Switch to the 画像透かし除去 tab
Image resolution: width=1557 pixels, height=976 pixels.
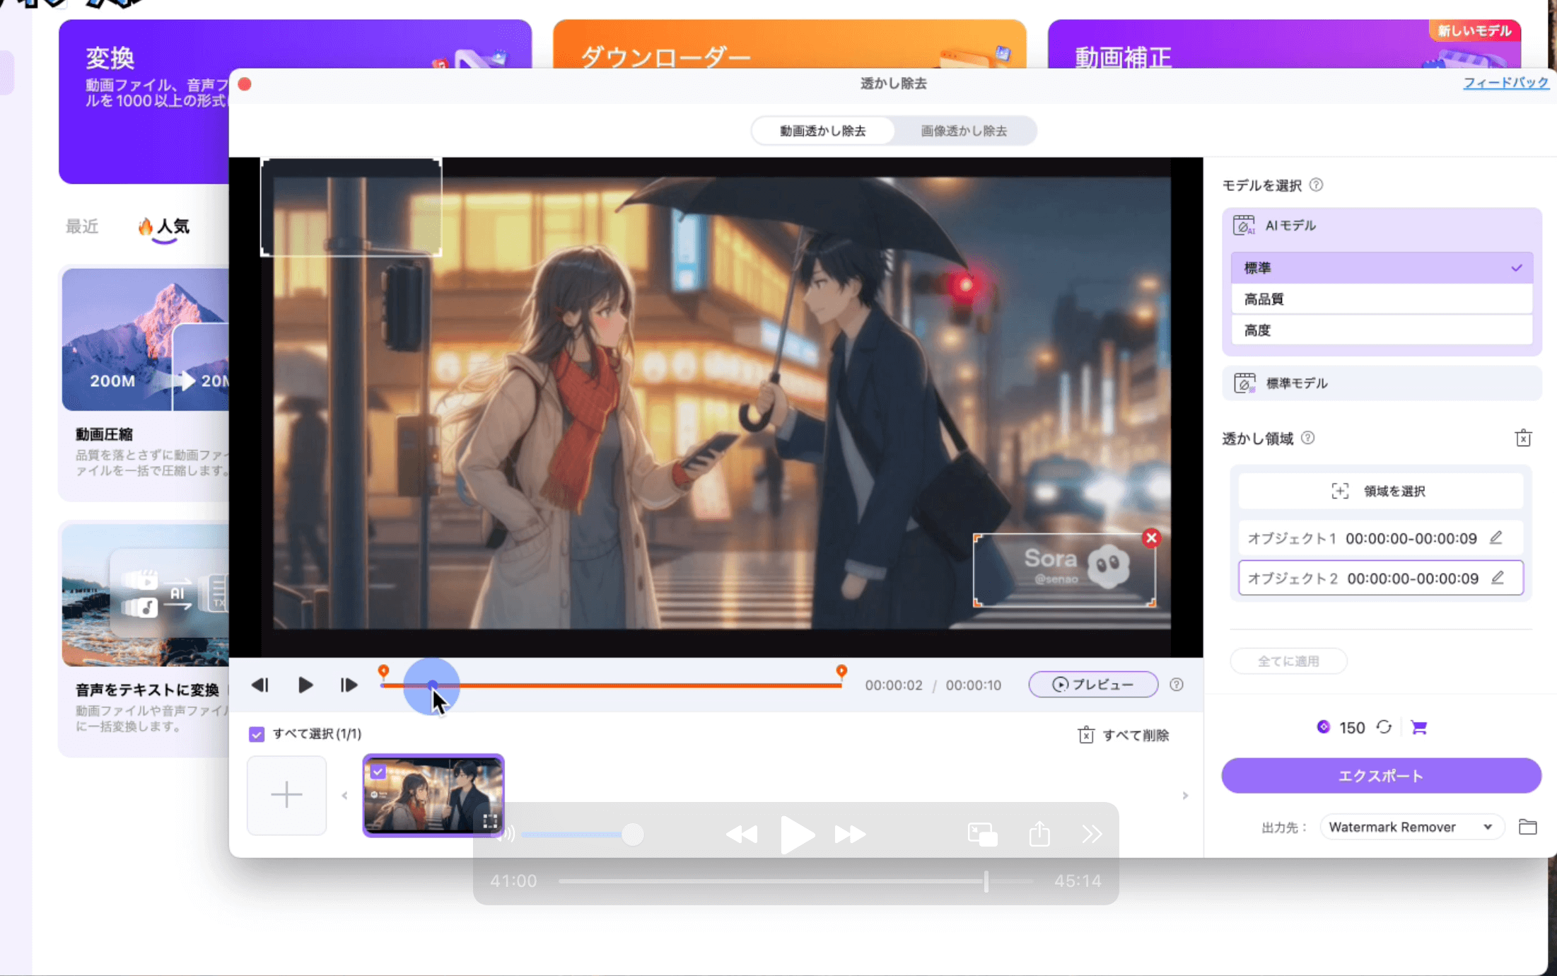pyautogui.click(x=963, y=131)
